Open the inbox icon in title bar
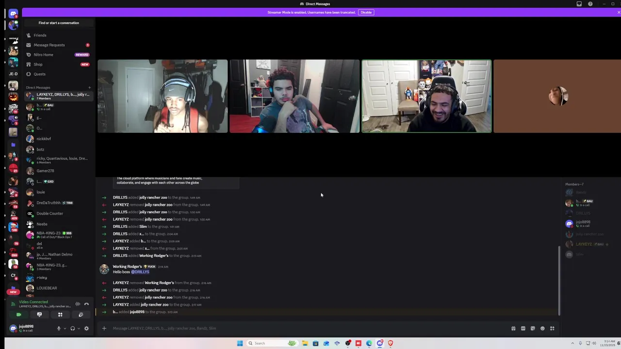Viewport: 621px width, 349px height. pyautogui.click(x=579, y=4)
